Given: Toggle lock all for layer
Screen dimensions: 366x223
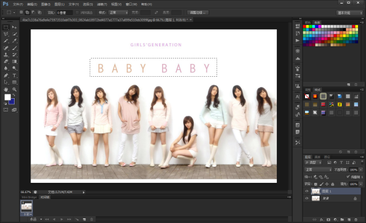Looking at the screenshot, I should tap(332, 184).
